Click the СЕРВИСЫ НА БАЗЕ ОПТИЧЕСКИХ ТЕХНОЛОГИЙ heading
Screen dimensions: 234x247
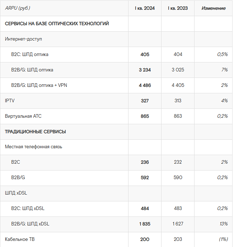(x=57, y=24)
